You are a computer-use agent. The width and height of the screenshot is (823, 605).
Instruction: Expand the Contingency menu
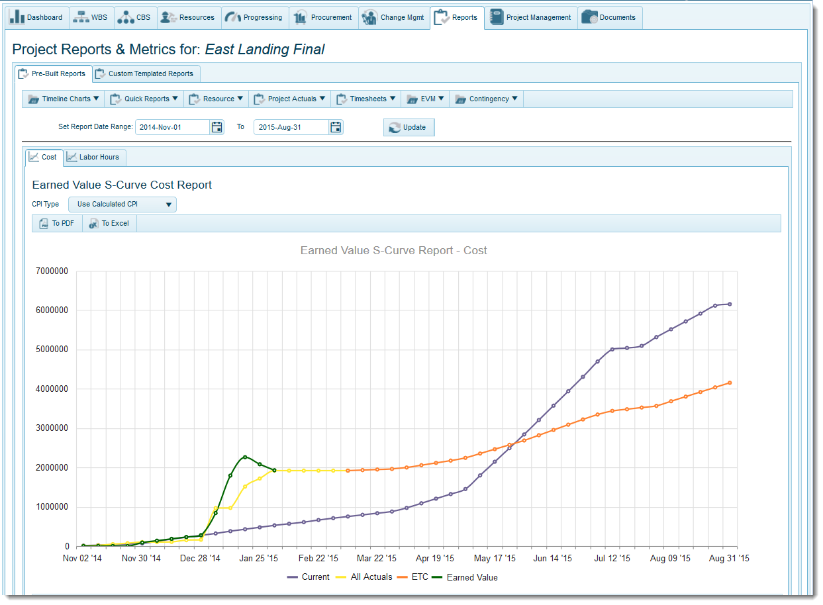(486, 99)
